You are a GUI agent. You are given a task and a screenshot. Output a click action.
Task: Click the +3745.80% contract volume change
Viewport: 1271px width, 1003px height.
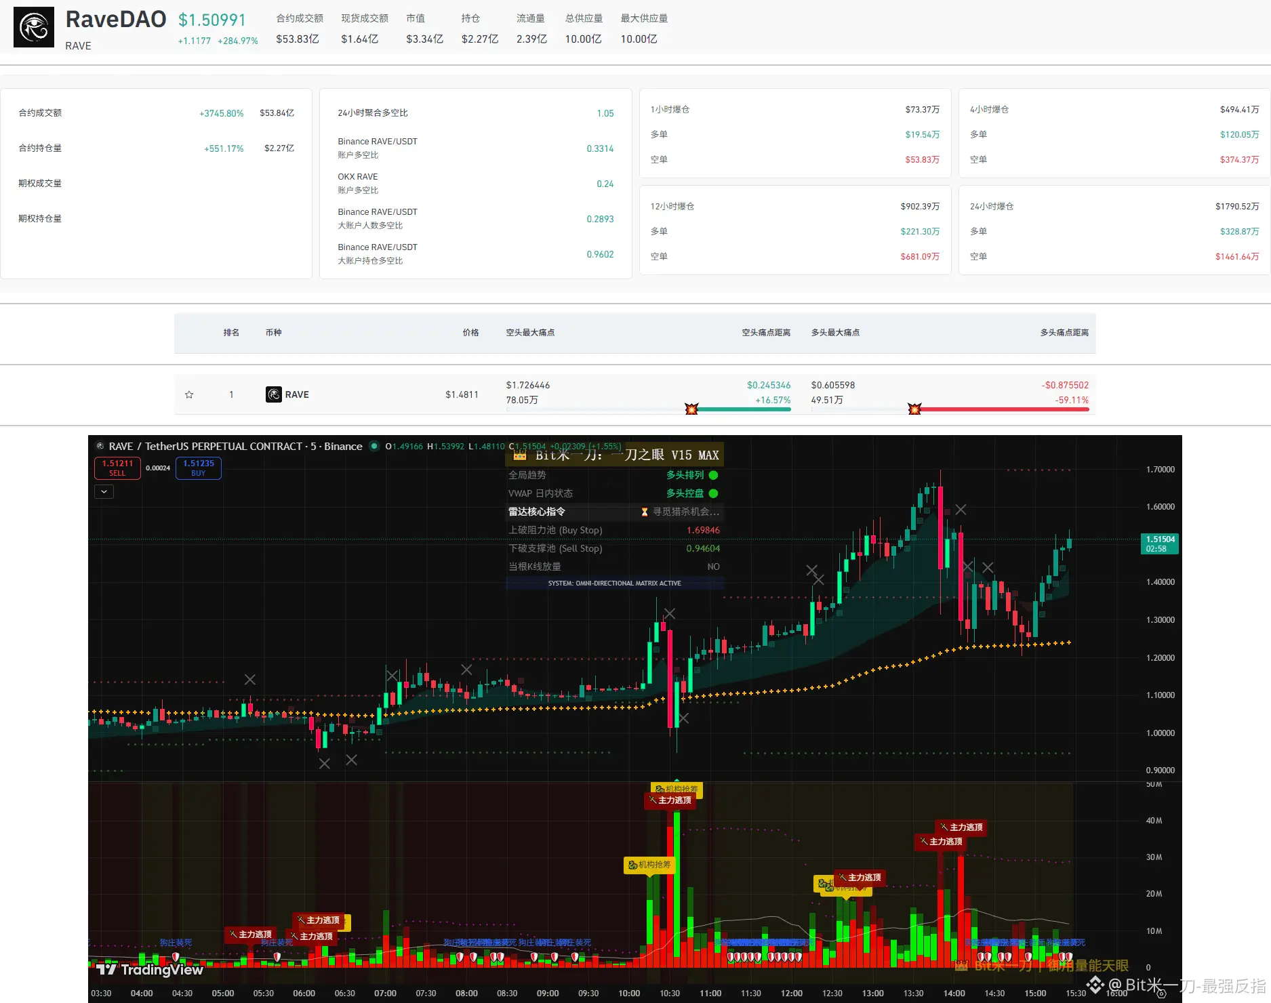tap(222, 113)
